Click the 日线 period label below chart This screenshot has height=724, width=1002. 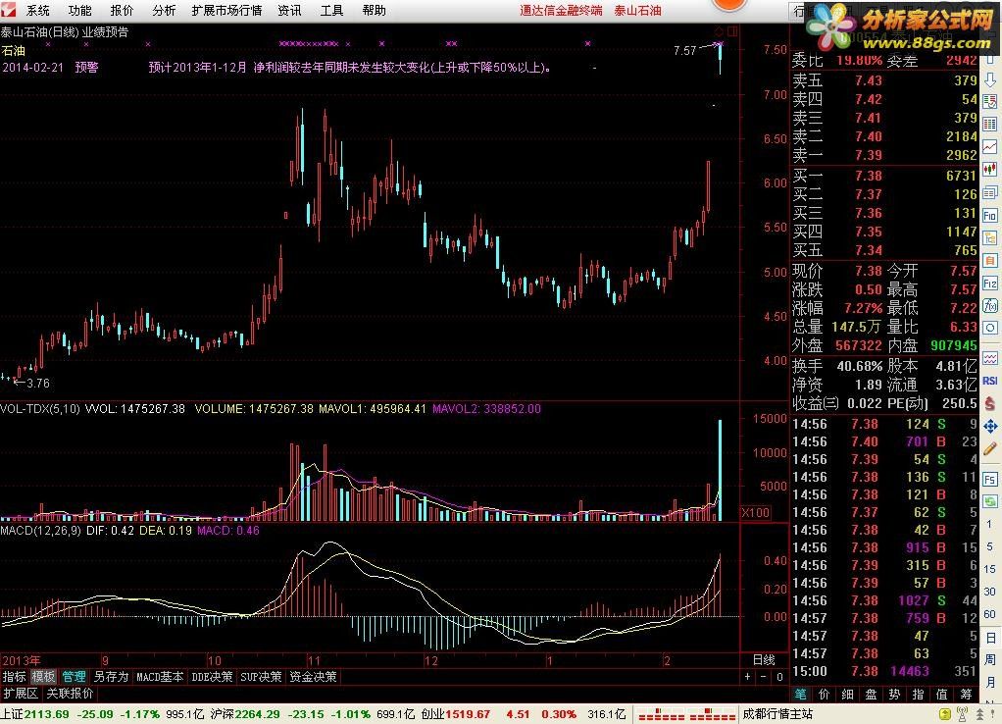click(765, 660)
